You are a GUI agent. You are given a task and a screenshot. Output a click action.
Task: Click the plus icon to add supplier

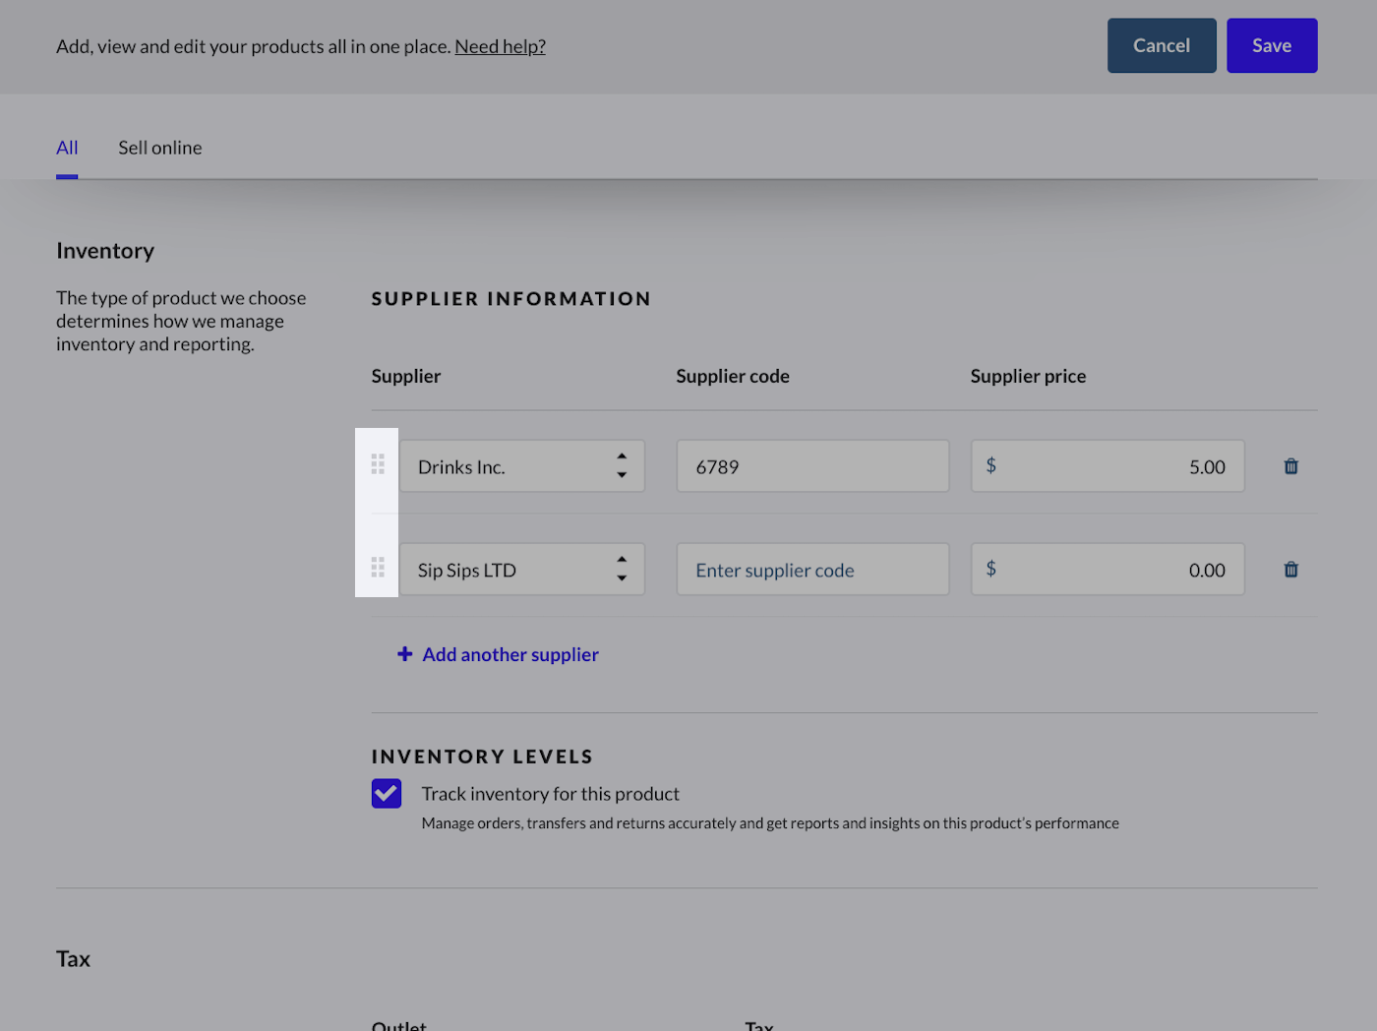pyautogui.click(x=404, y=654)
